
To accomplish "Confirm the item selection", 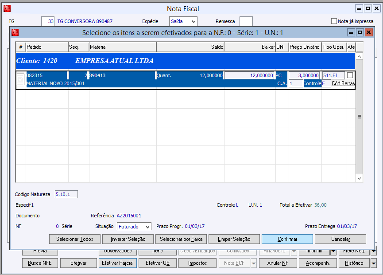I will click(x=287, y=239).
